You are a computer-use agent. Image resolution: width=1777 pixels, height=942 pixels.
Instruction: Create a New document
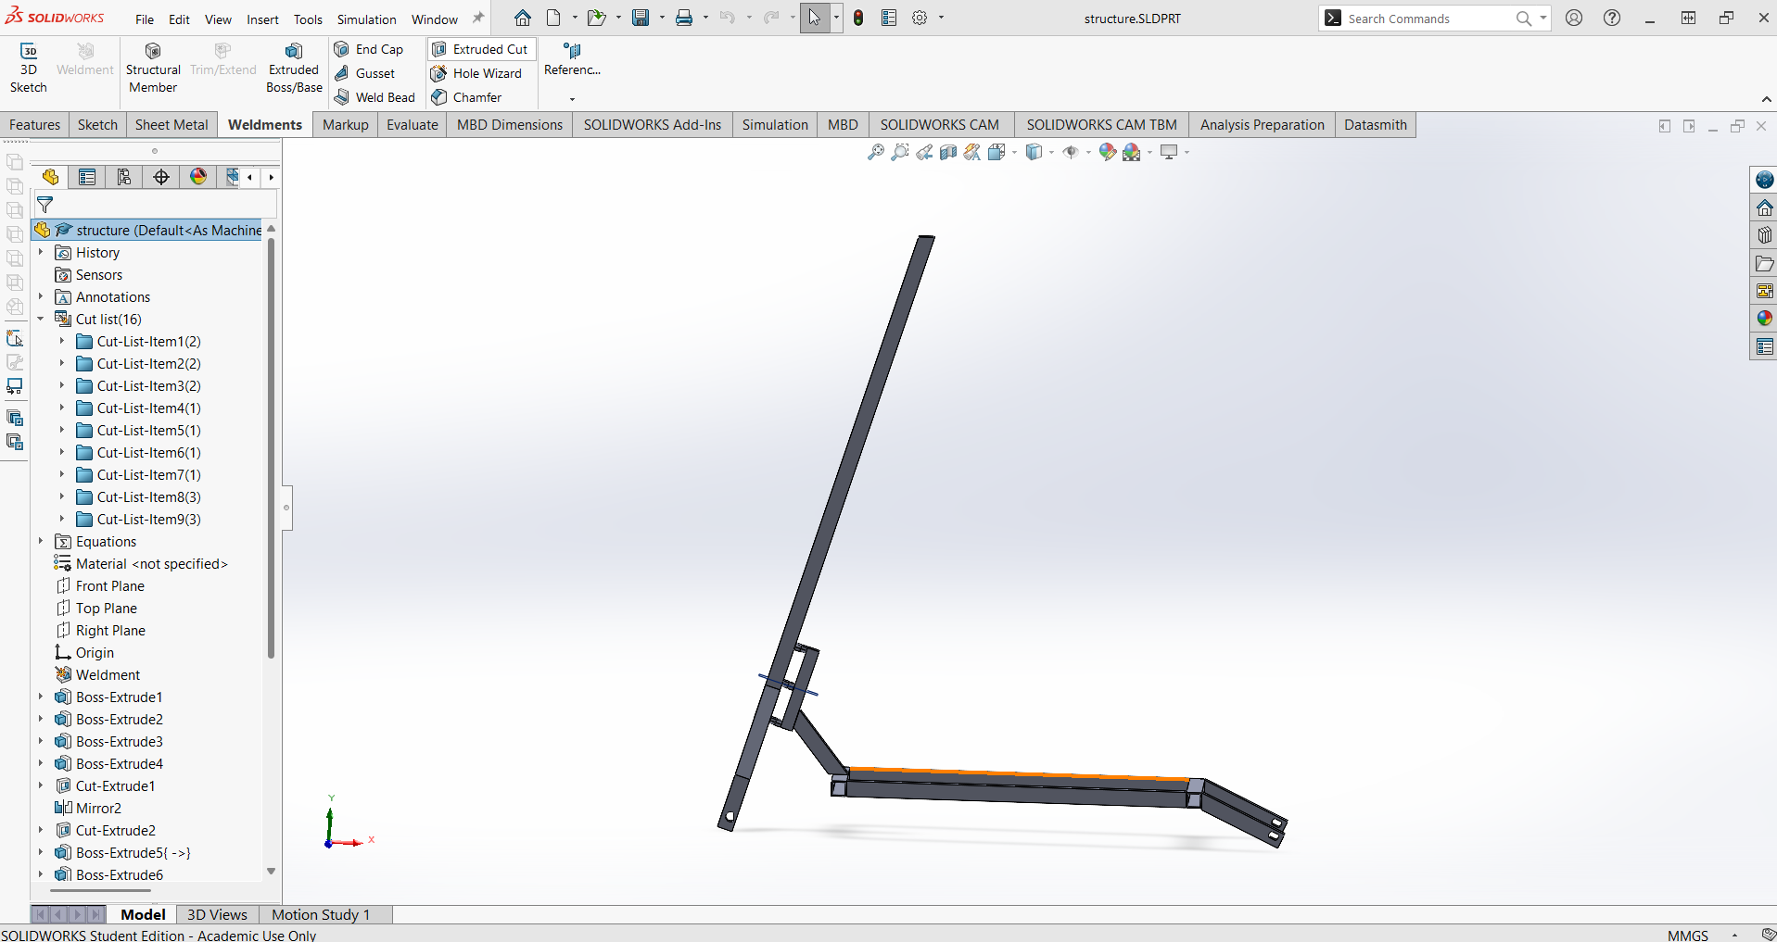pyautogui.click(x=553, y=18)
